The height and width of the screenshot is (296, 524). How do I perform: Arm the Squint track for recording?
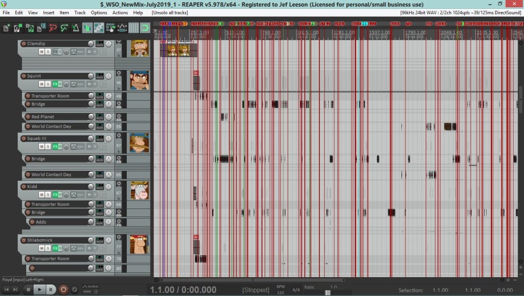(x=24, y=76)
